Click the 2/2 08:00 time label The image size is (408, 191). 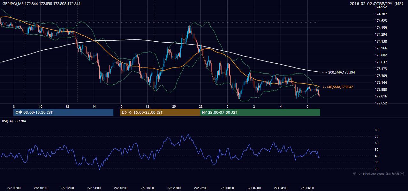pyautogui.click(x=14, y=188)
